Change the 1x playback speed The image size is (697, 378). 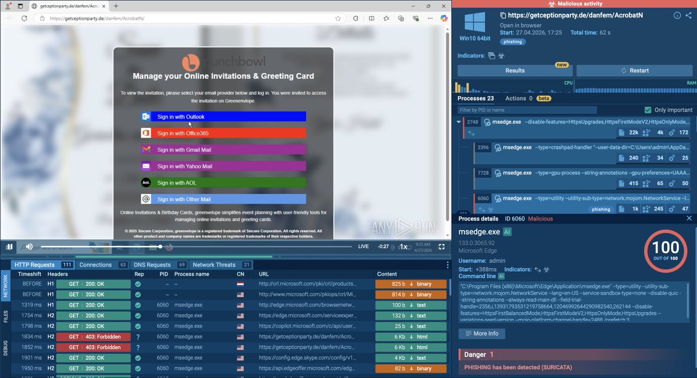pyautogui.click(x=403, y=247)
